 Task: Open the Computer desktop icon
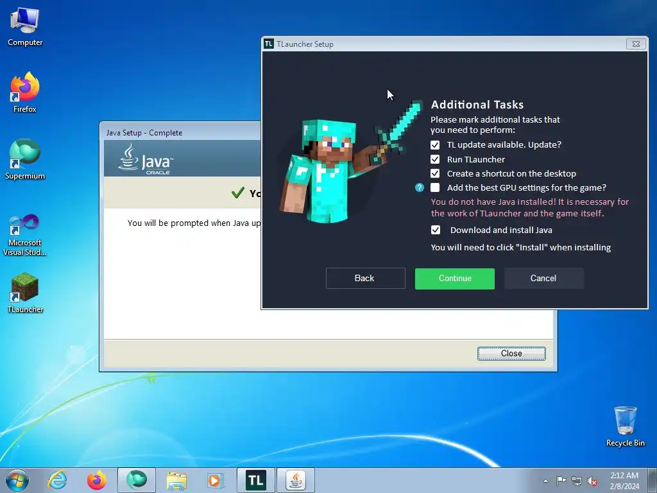point(25,27)
